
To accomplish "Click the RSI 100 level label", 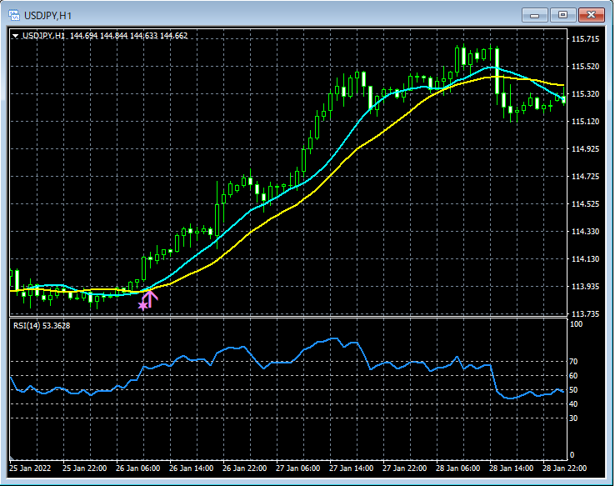I will 576,324.
